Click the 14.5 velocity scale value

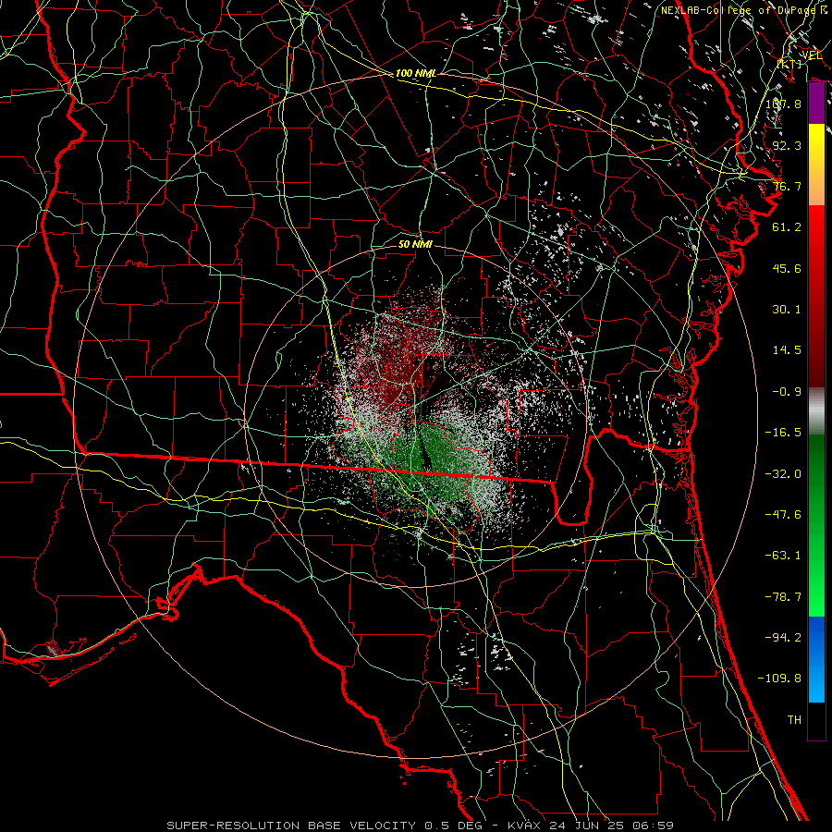pyautogui.click(x=787, y=350)
